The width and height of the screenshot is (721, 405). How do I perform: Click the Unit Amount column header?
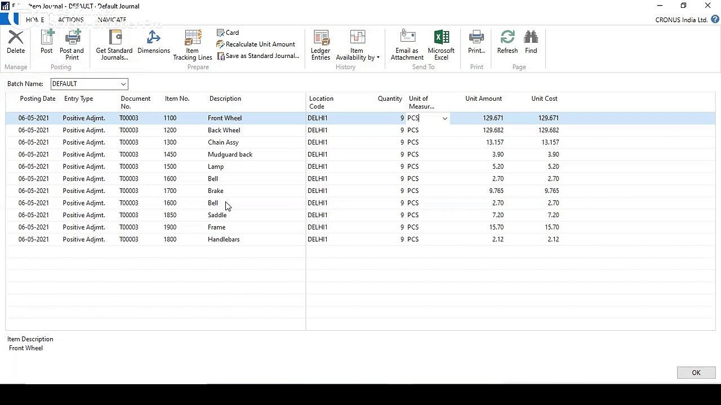point(483,98)
